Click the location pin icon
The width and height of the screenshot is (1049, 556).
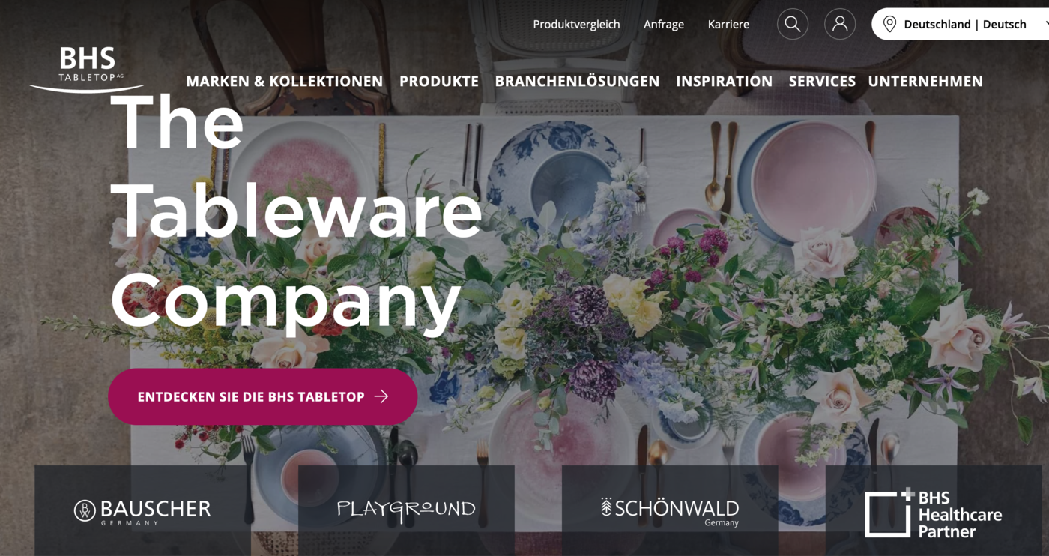point(889,24)
